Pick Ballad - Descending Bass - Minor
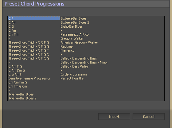 pyautogui.click(x=84, y=62)
